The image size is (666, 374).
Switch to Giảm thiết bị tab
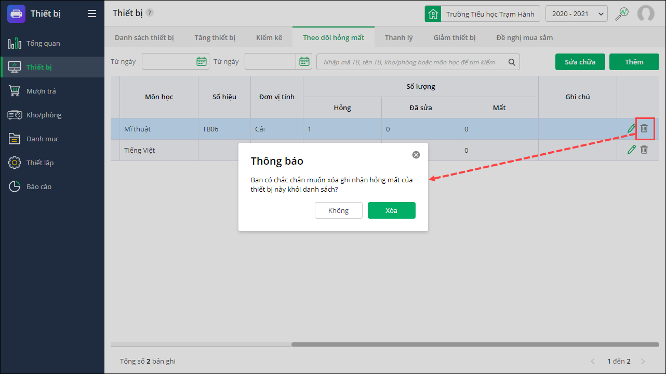tap(455, 37)
